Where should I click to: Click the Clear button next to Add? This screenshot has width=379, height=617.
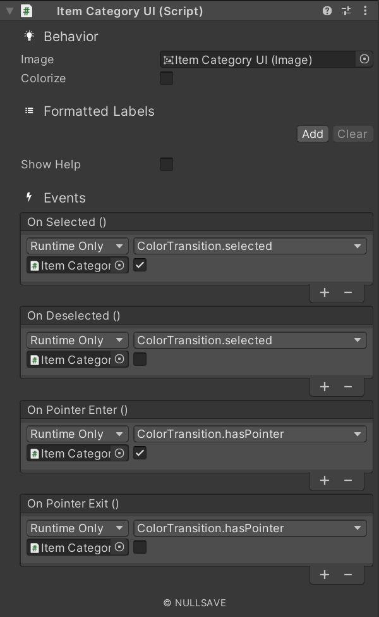coord(352,134)
